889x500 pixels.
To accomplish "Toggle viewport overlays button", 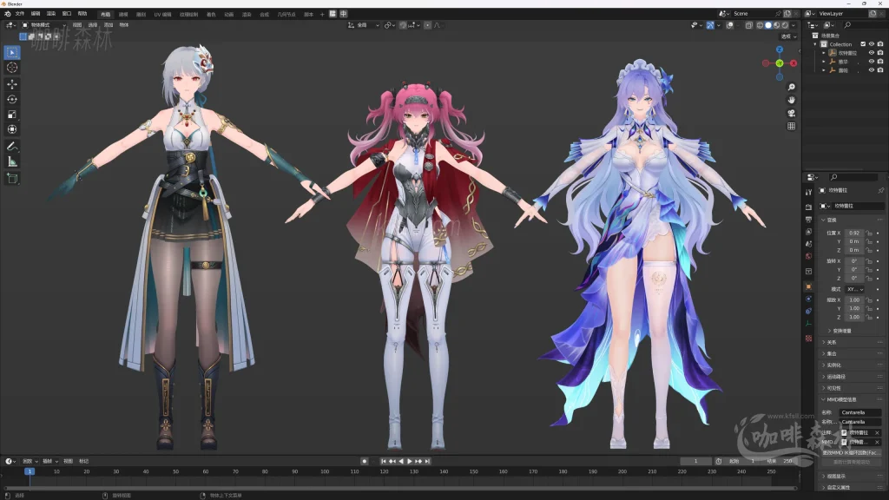I will pyautogui.click(x=730, y=25).
